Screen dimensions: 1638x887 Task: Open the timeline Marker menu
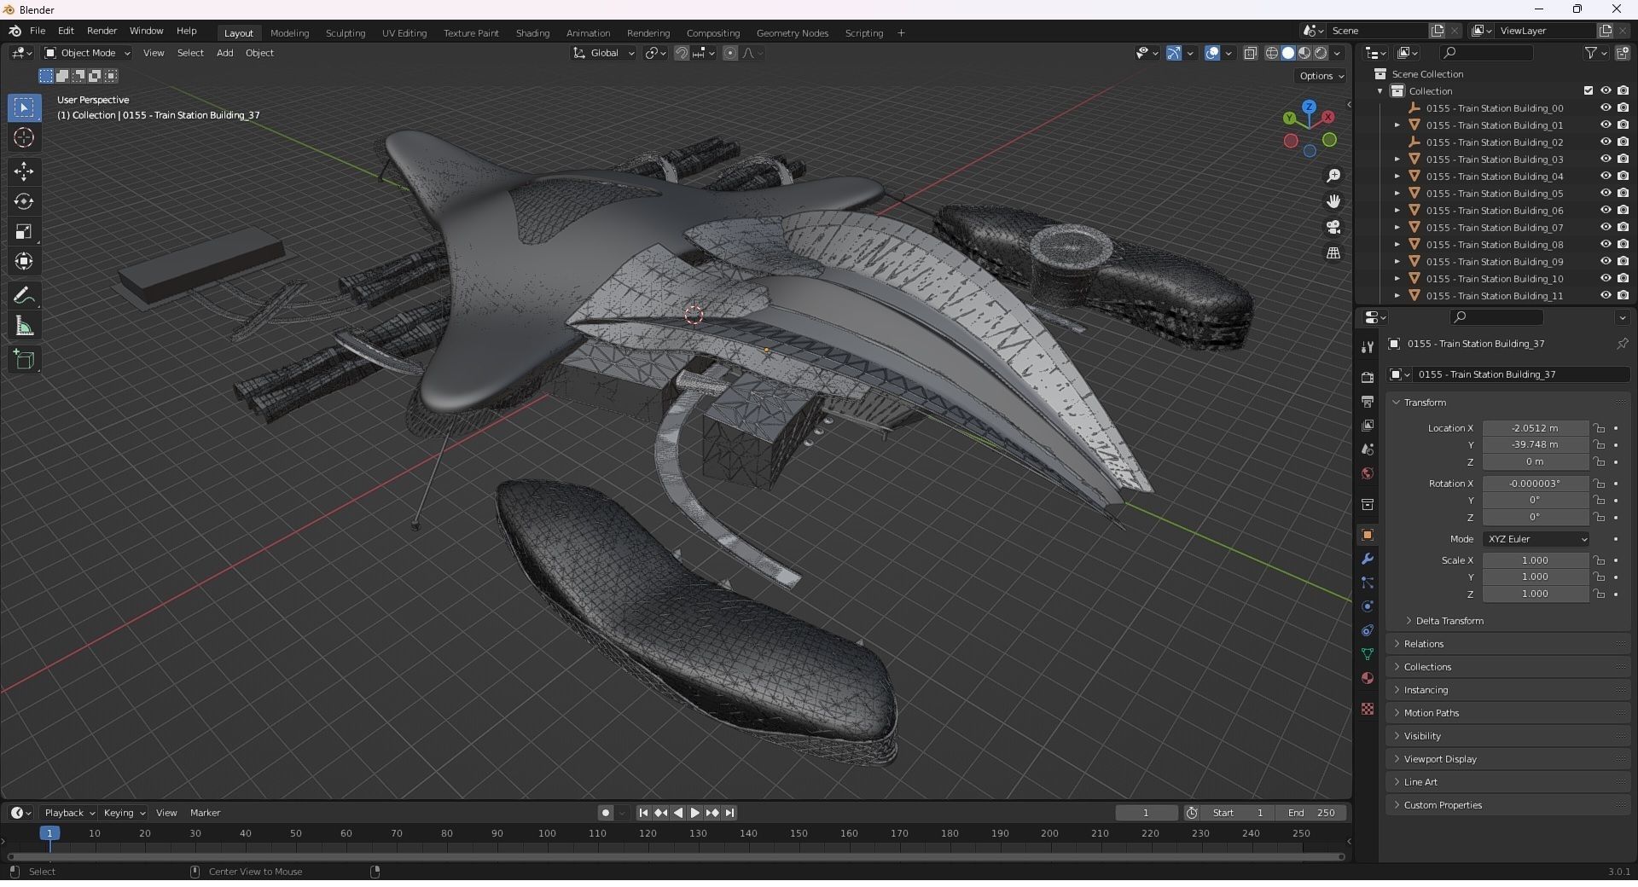tap(205, 813)
